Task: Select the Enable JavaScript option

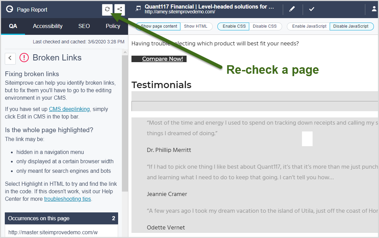Action: (x=309, y=26)
